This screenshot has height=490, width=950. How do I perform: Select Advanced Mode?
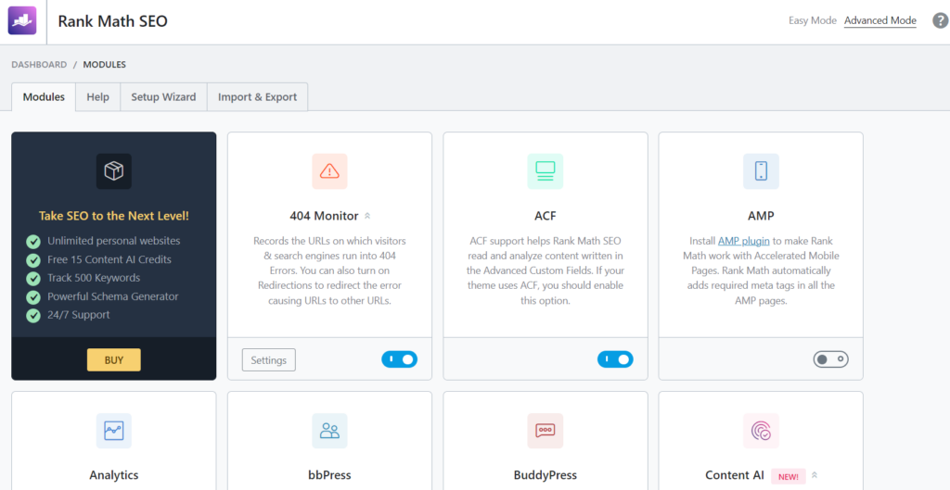click(880, 20)
